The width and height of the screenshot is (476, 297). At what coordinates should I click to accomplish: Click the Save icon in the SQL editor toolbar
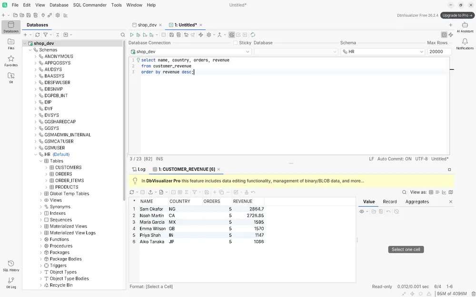point(171,35)
